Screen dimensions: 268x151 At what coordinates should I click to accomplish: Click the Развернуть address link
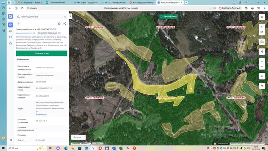pos(41,114)
